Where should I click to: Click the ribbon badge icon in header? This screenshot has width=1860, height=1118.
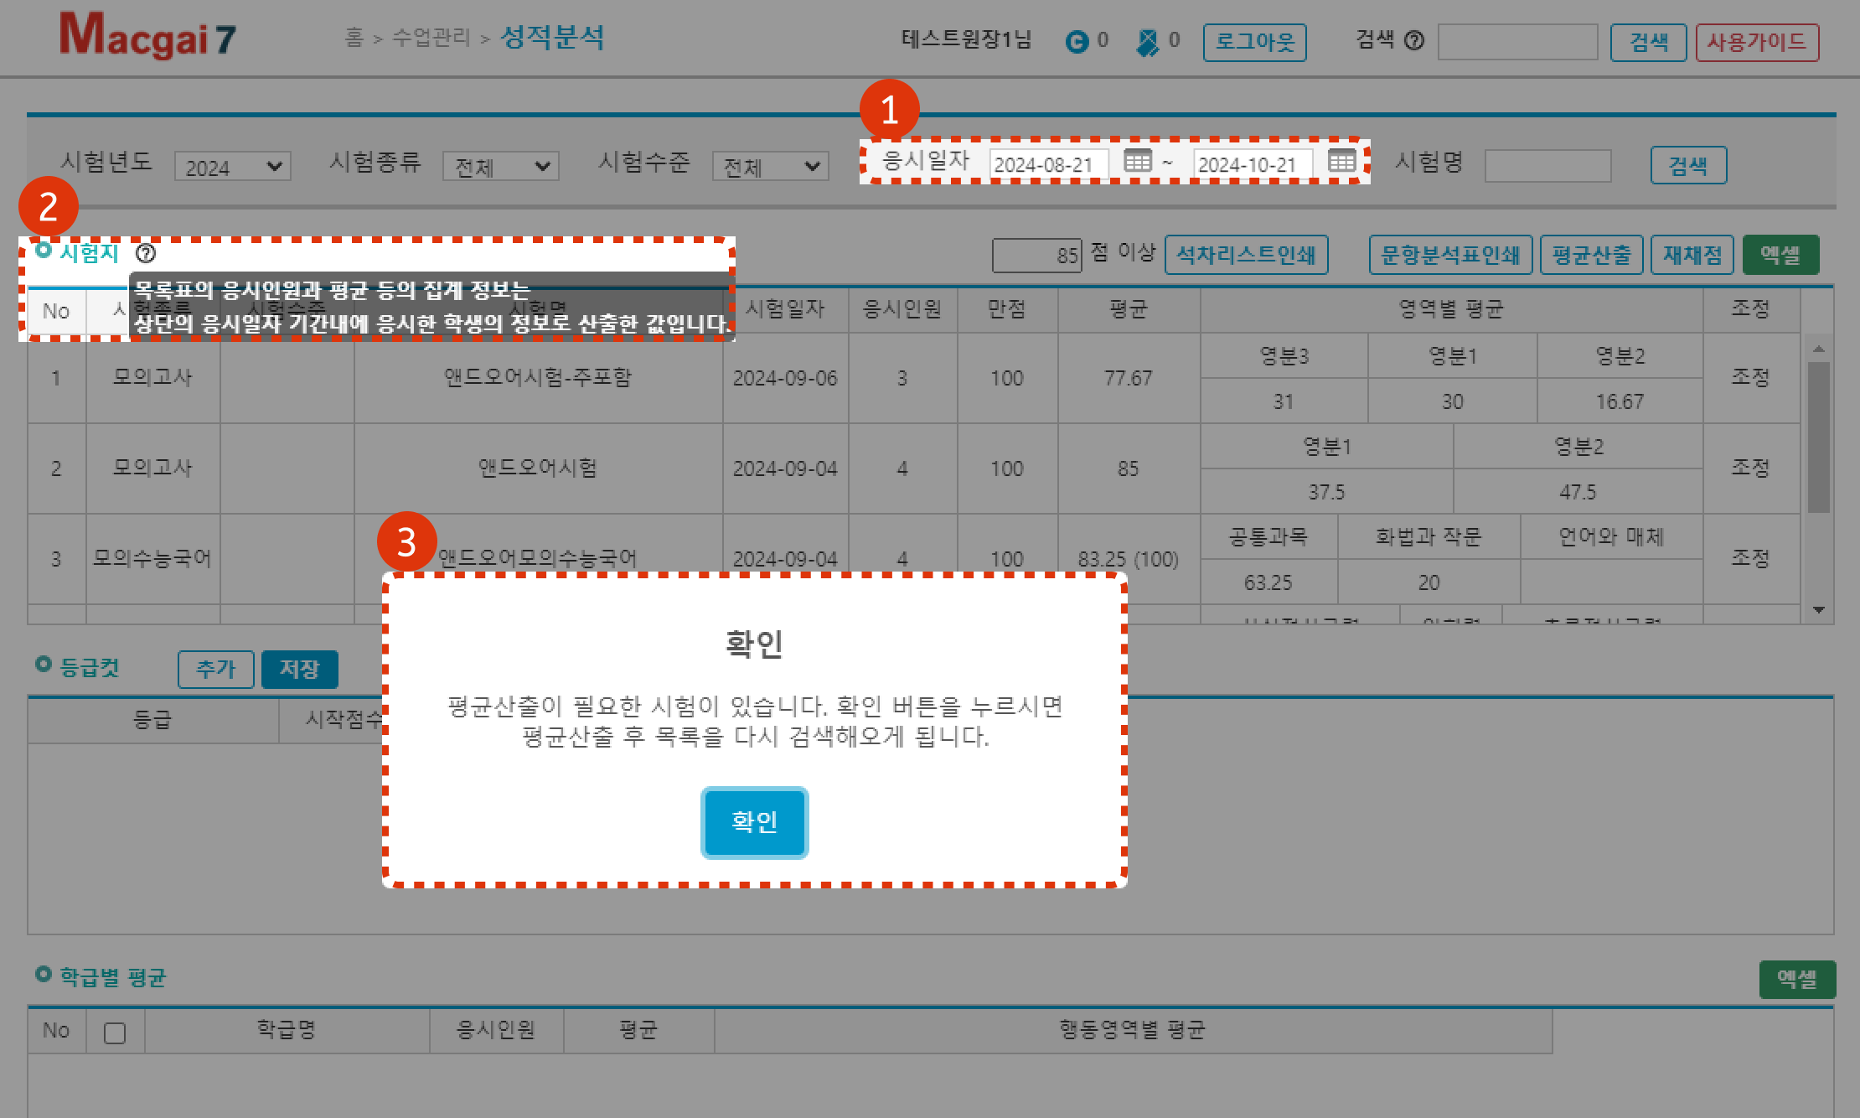click(1147, 42)
